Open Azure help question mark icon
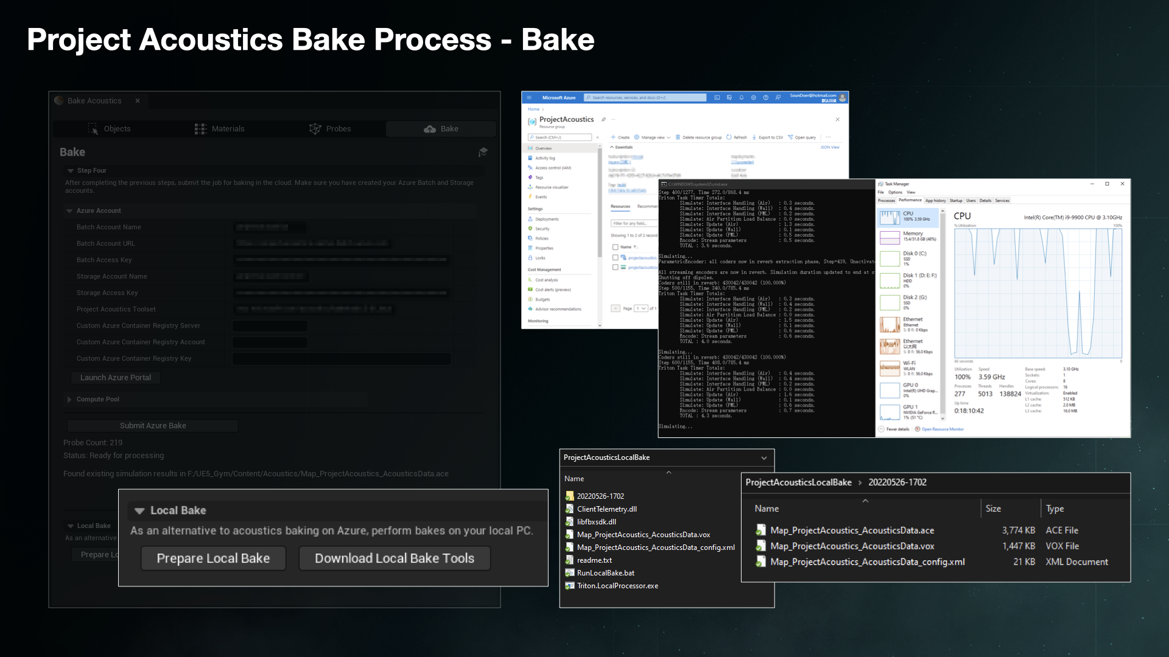The width and height of the screenshot is (1169, 657). (x=766, y=97)
